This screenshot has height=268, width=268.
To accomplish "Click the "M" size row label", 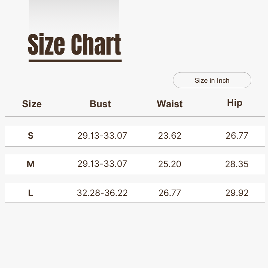I will point(31,164).
